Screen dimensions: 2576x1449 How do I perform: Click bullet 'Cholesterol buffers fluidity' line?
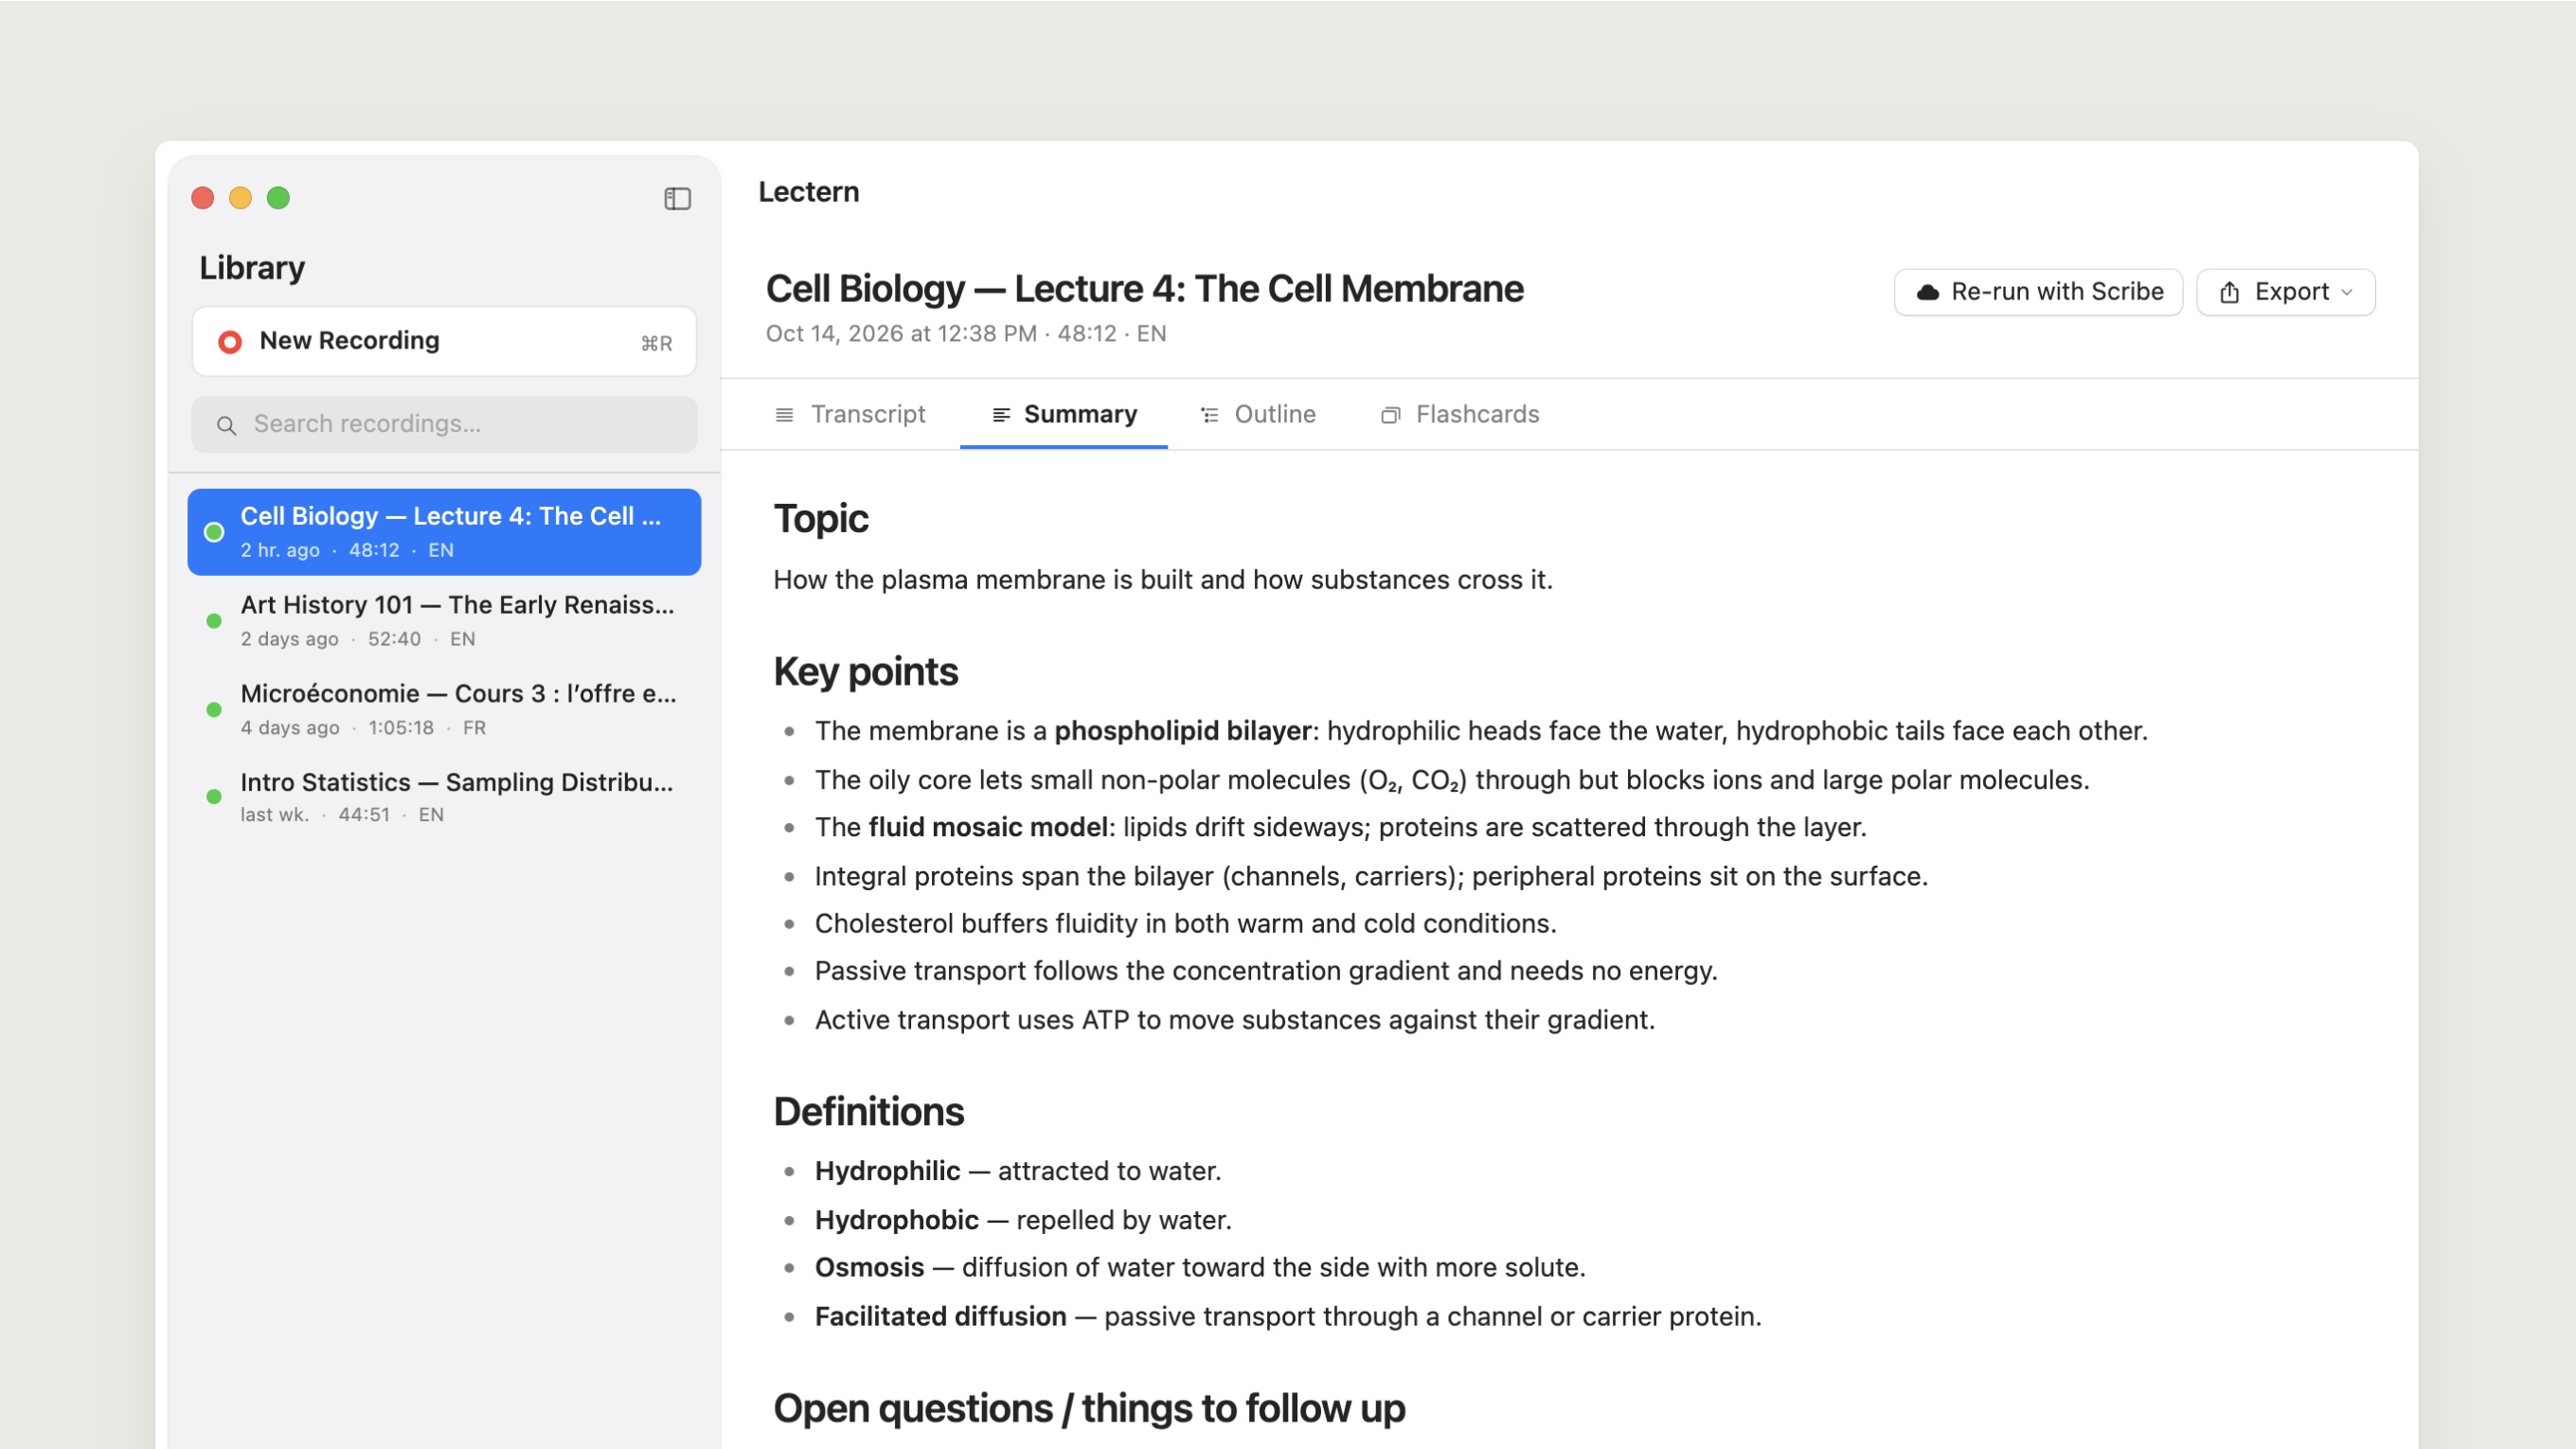1185,924
